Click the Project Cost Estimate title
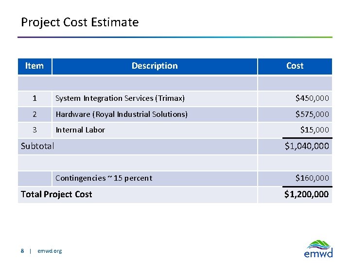 [x=80, y=22]
